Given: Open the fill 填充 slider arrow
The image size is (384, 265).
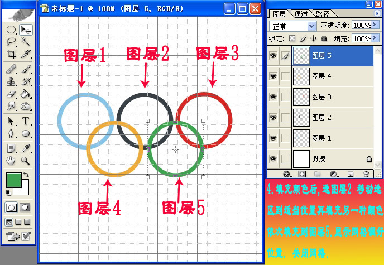Looking at the screenshot, I should tap(375, 38).
